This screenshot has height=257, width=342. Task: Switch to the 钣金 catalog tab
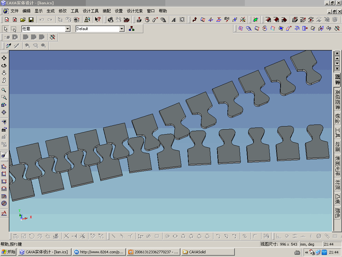pos(337,118)
